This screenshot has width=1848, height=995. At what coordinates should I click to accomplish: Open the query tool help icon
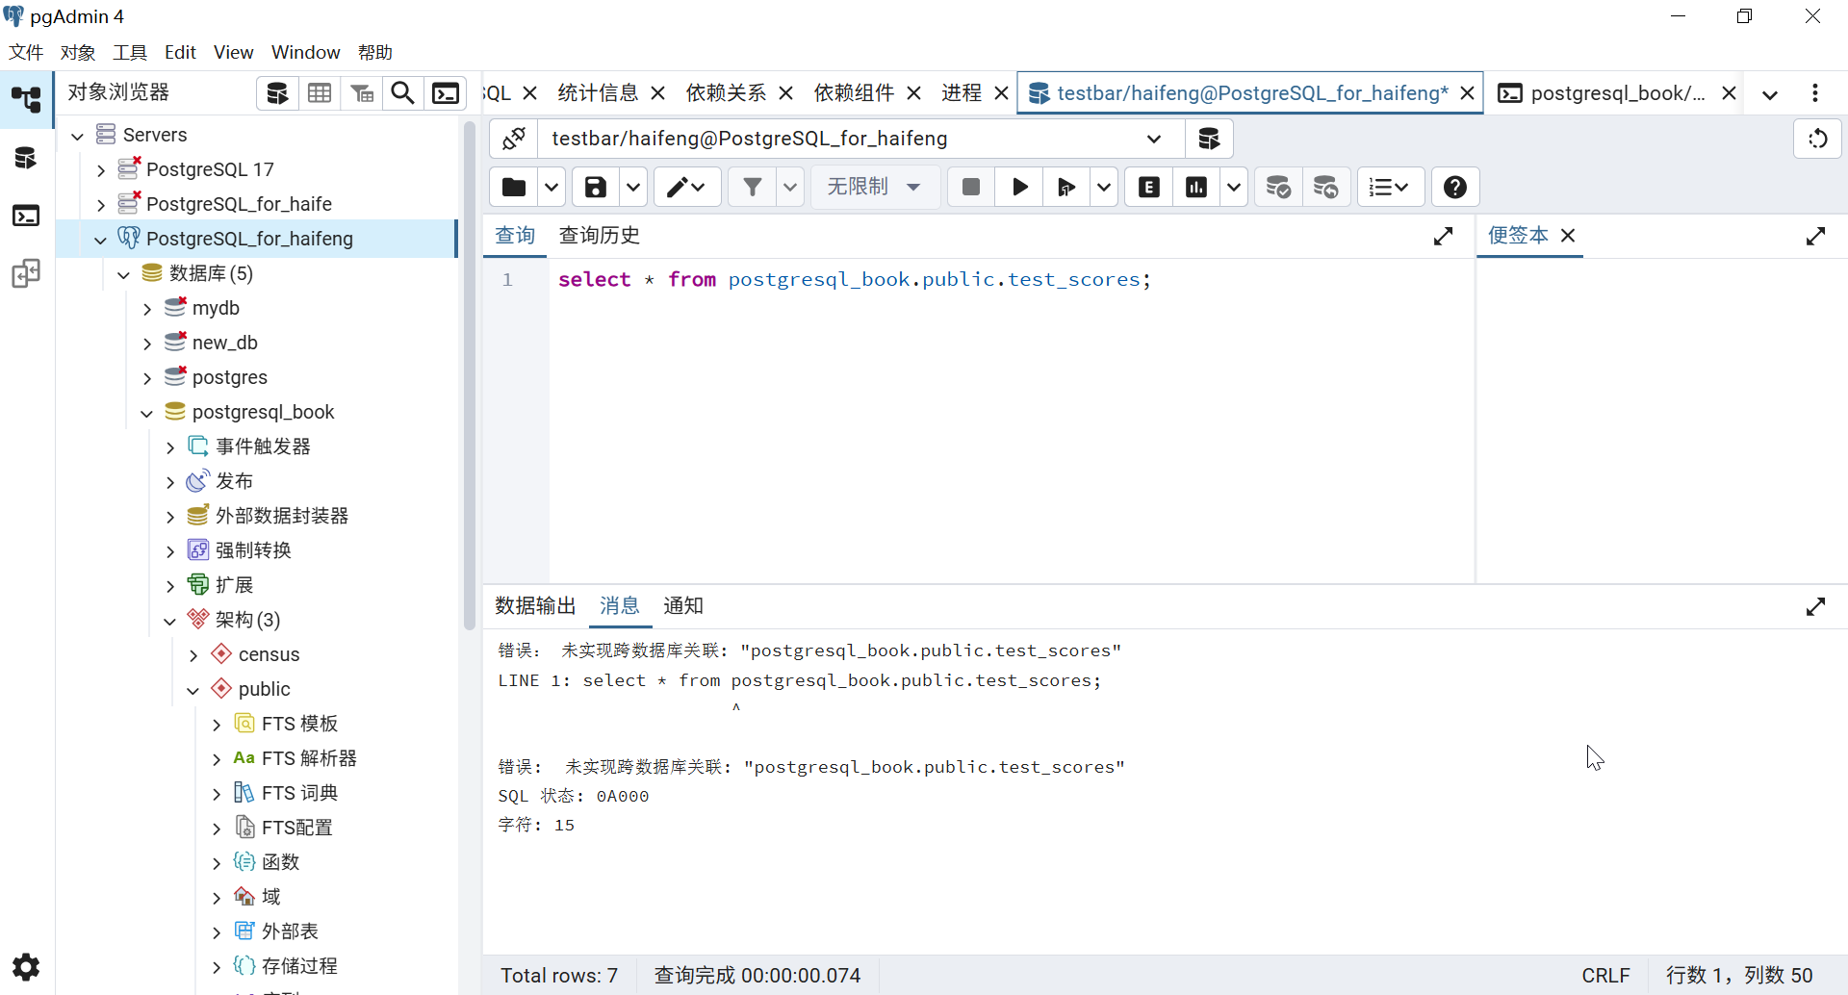1454,187
